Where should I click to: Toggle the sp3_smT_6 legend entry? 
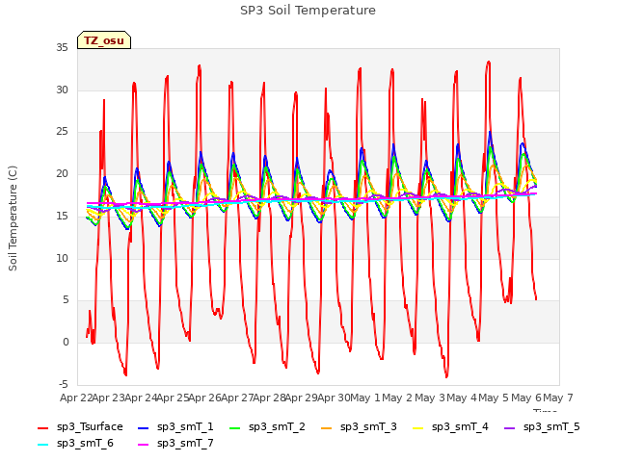point(75,444)
